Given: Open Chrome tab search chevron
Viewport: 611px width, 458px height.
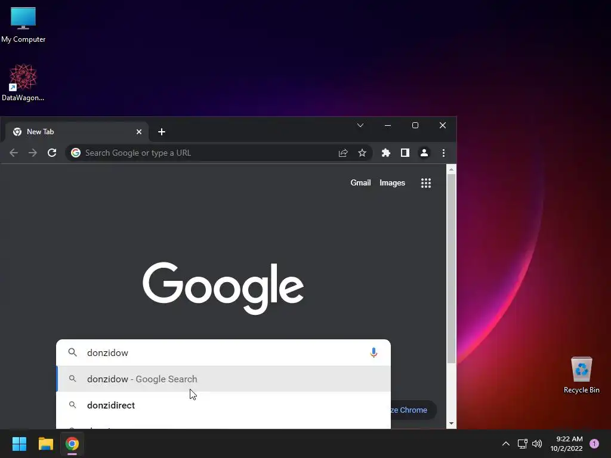Looking at the screenshot, I should click(360, 125).
